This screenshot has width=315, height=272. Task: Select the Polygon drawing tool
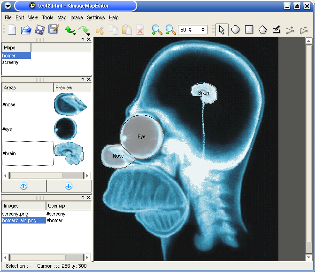(262, 30)
